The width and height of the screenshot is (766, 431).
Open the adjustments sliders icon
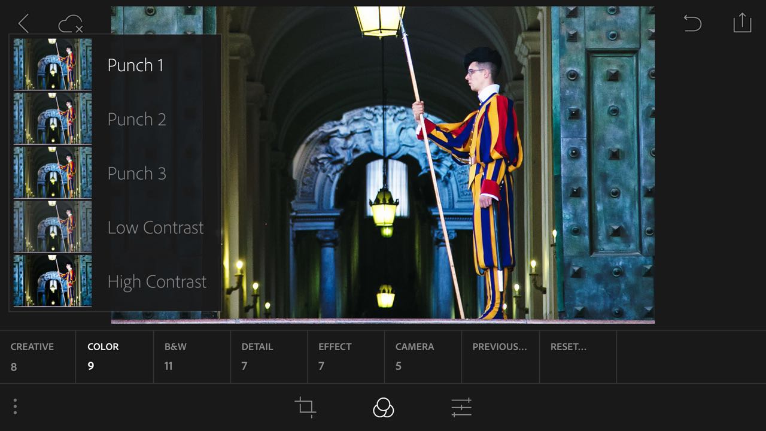461,408
